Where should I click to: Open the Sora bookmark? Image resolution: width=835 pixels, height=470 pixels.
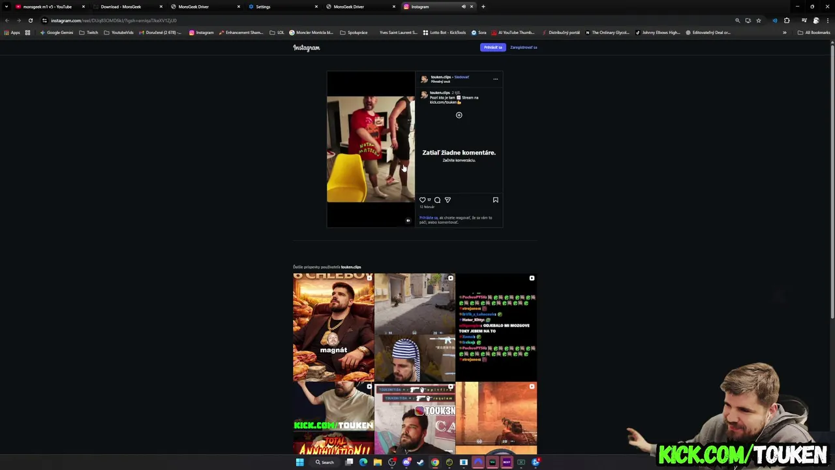point(479,32)
